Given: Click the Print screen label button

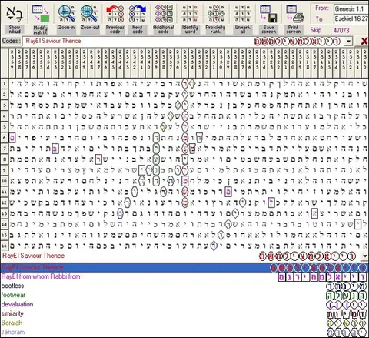Looking at the screenshot, I should pos(294,29).
